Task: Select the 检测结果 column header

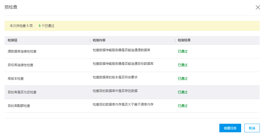Action: point(184,40)
